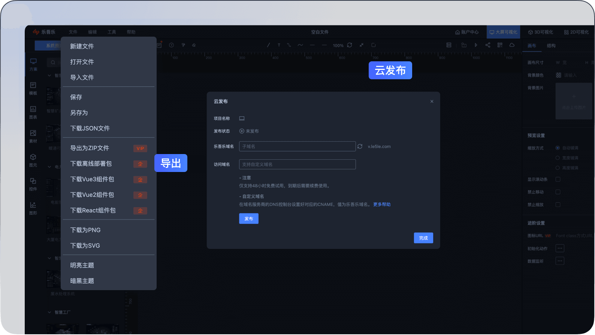Collapse the 智慧工厂 category chevron
Screen dimensions: 595x335
(x=49, y=312)
